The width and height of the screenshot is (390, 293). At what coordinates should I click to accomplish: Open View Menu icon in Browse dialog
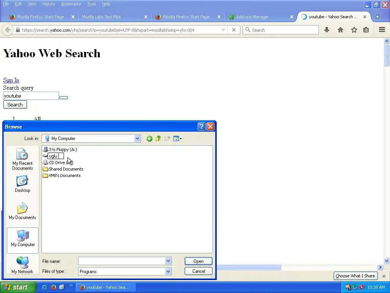pos(177,138)
